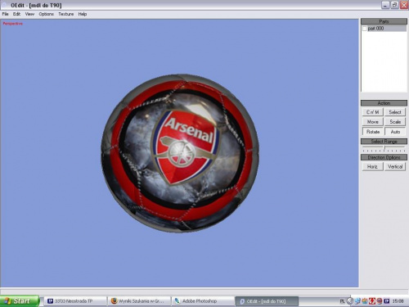Switch to Firefox Wyniki Szukania window
409x307 pixels.
[139, 301]
